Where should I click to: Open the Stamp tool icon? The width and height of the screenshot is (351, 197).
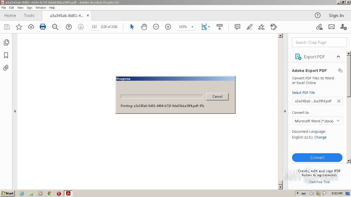tap(274, 27)
